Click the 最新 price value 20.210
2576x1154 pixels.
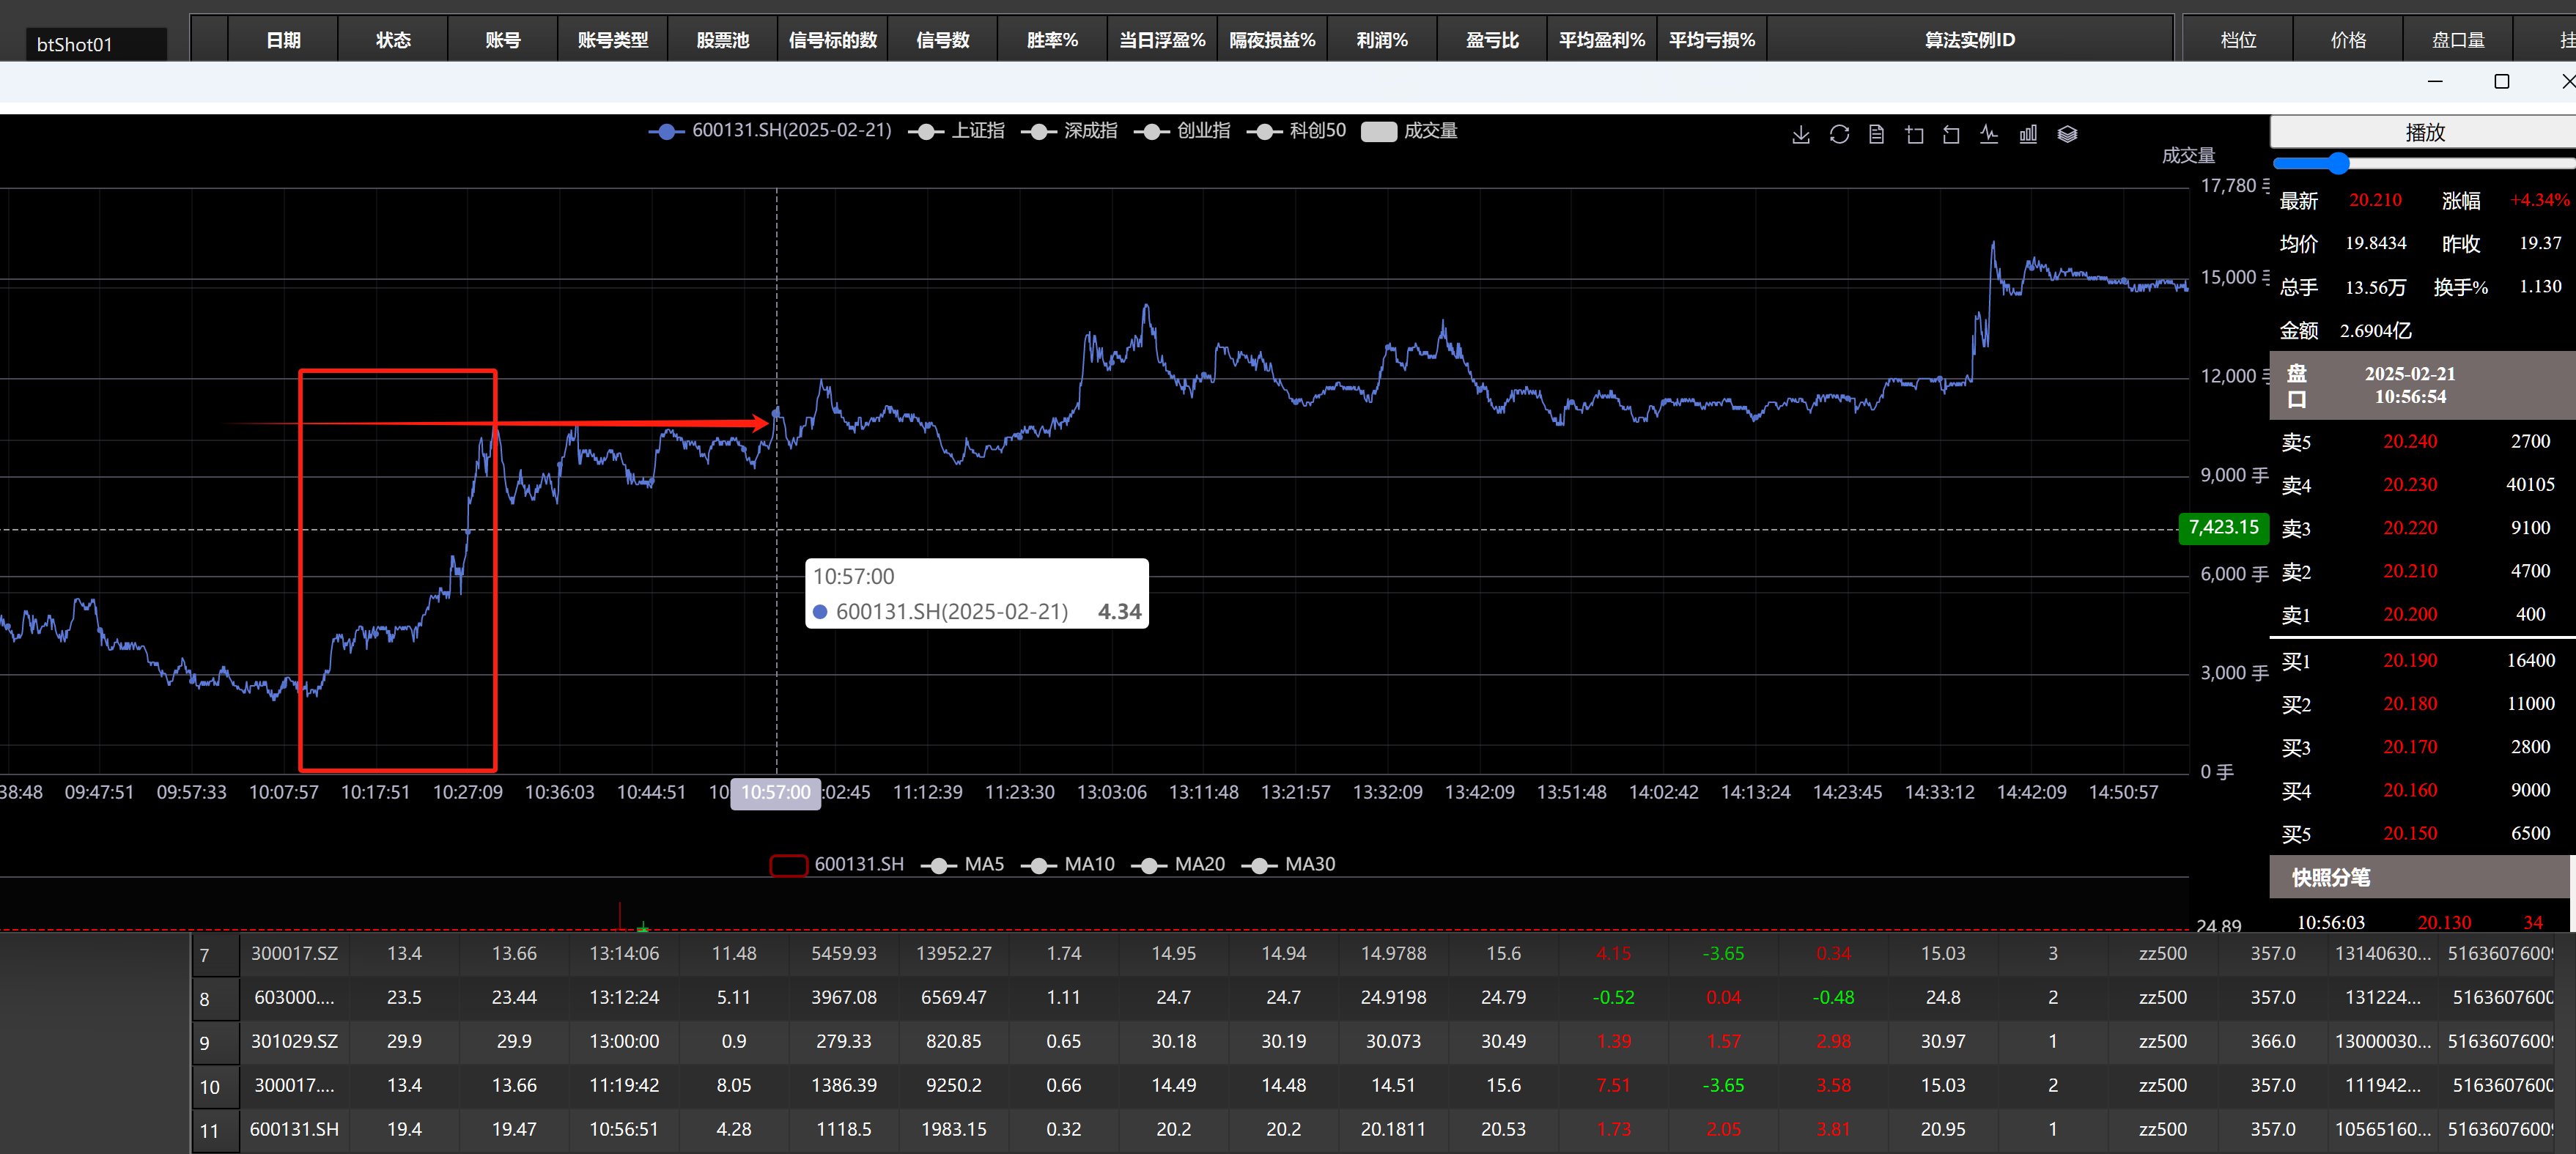pos(2375,200)
